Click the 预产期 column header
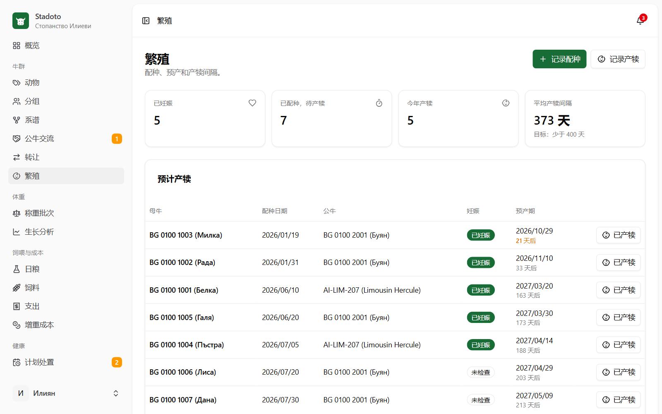 tap(525, 211)
